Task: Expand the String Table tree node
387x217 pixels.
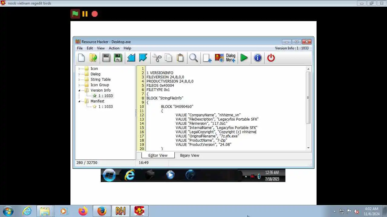Action: point(80,80)
